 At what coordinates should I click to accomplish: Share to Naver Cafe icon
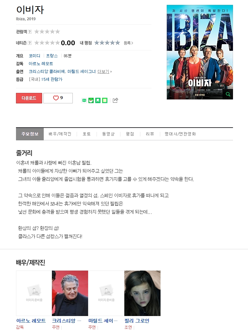coord(91,100)
